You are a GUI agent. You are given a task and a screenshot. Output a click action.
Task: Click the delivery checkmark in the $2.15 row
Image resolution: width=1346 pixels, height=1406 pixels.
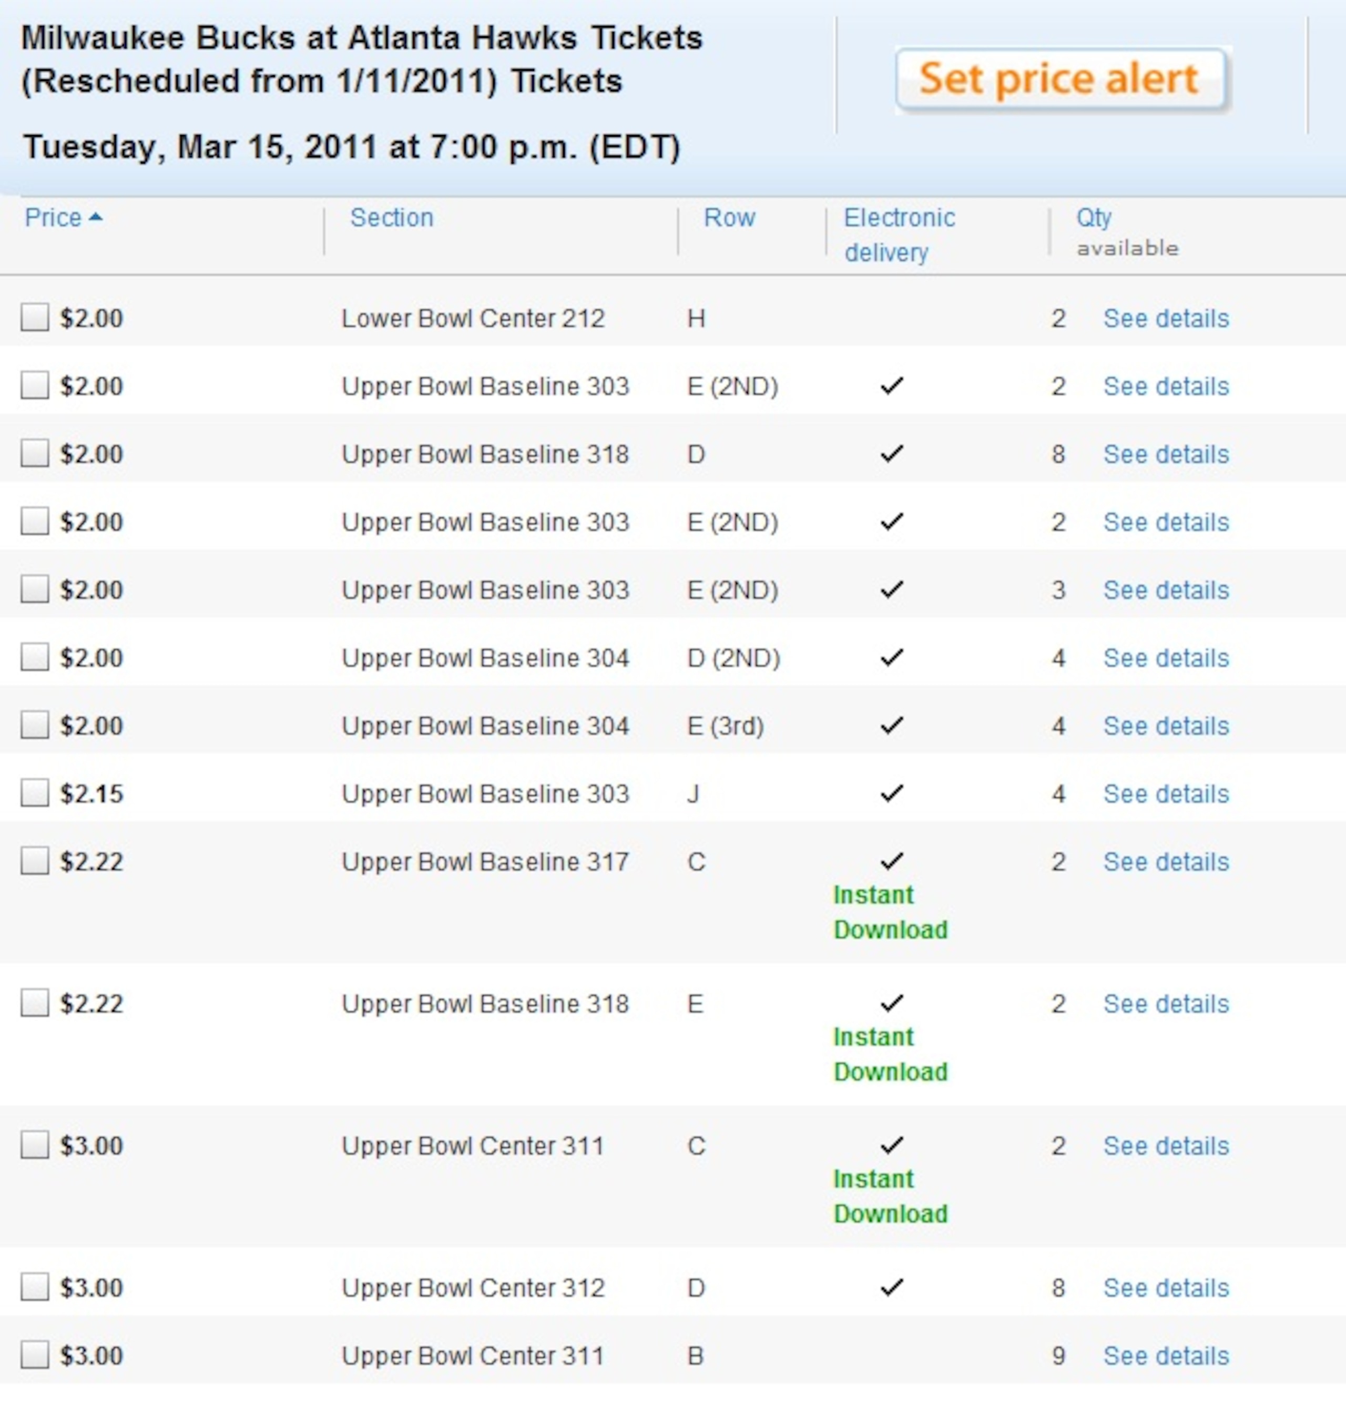[x=891, y=793]
